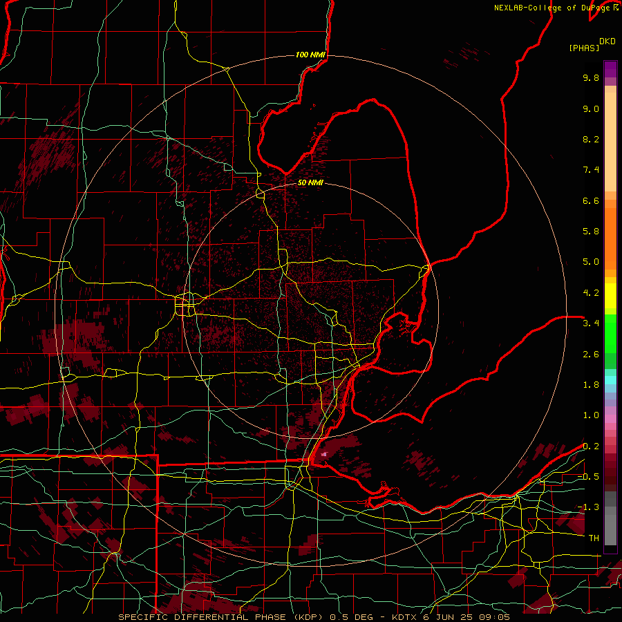Image resolution: width=622 pixels, height=622 pixels.
Task: Click the DKD label above the color scale
Action: click(x=607, y=41)
